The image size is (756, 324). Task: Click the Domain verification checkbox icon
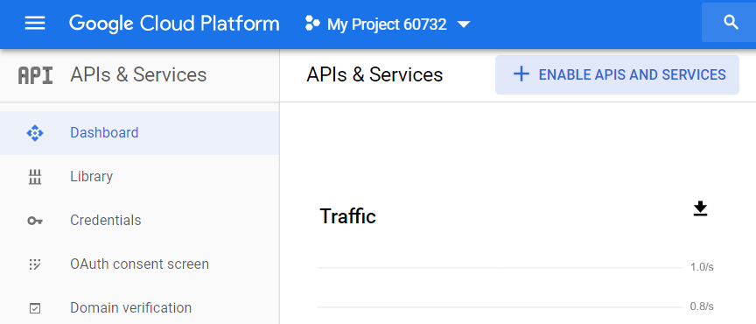[x=35, y=308]
